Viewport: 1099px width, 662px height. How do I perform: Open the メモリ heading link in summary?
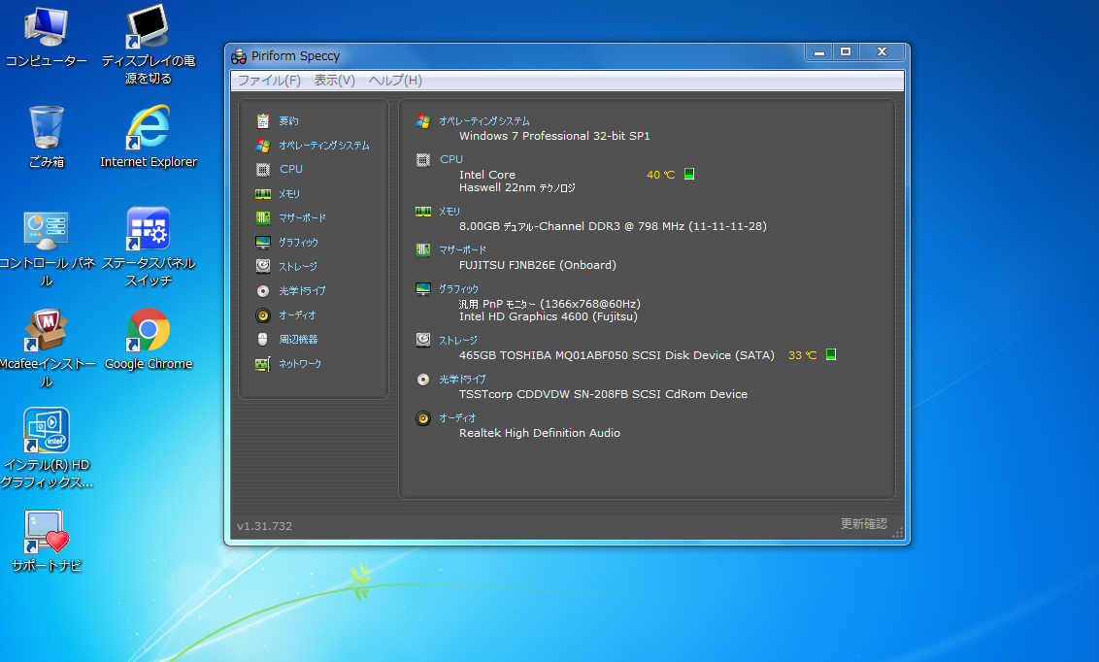(450, 211)
